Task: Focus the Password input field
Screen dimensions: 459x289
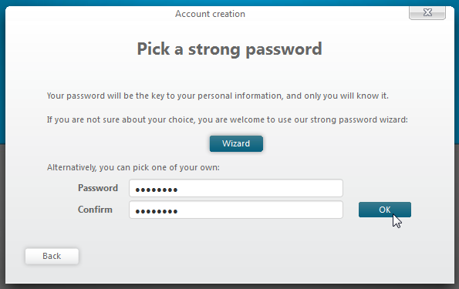Action: pos(236,188)
